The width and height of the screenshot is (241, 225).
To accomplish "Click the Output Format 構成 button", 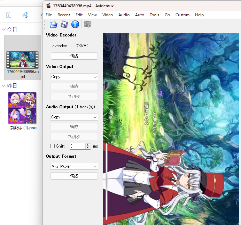I will pyautogui.click(x=74, y=176).
